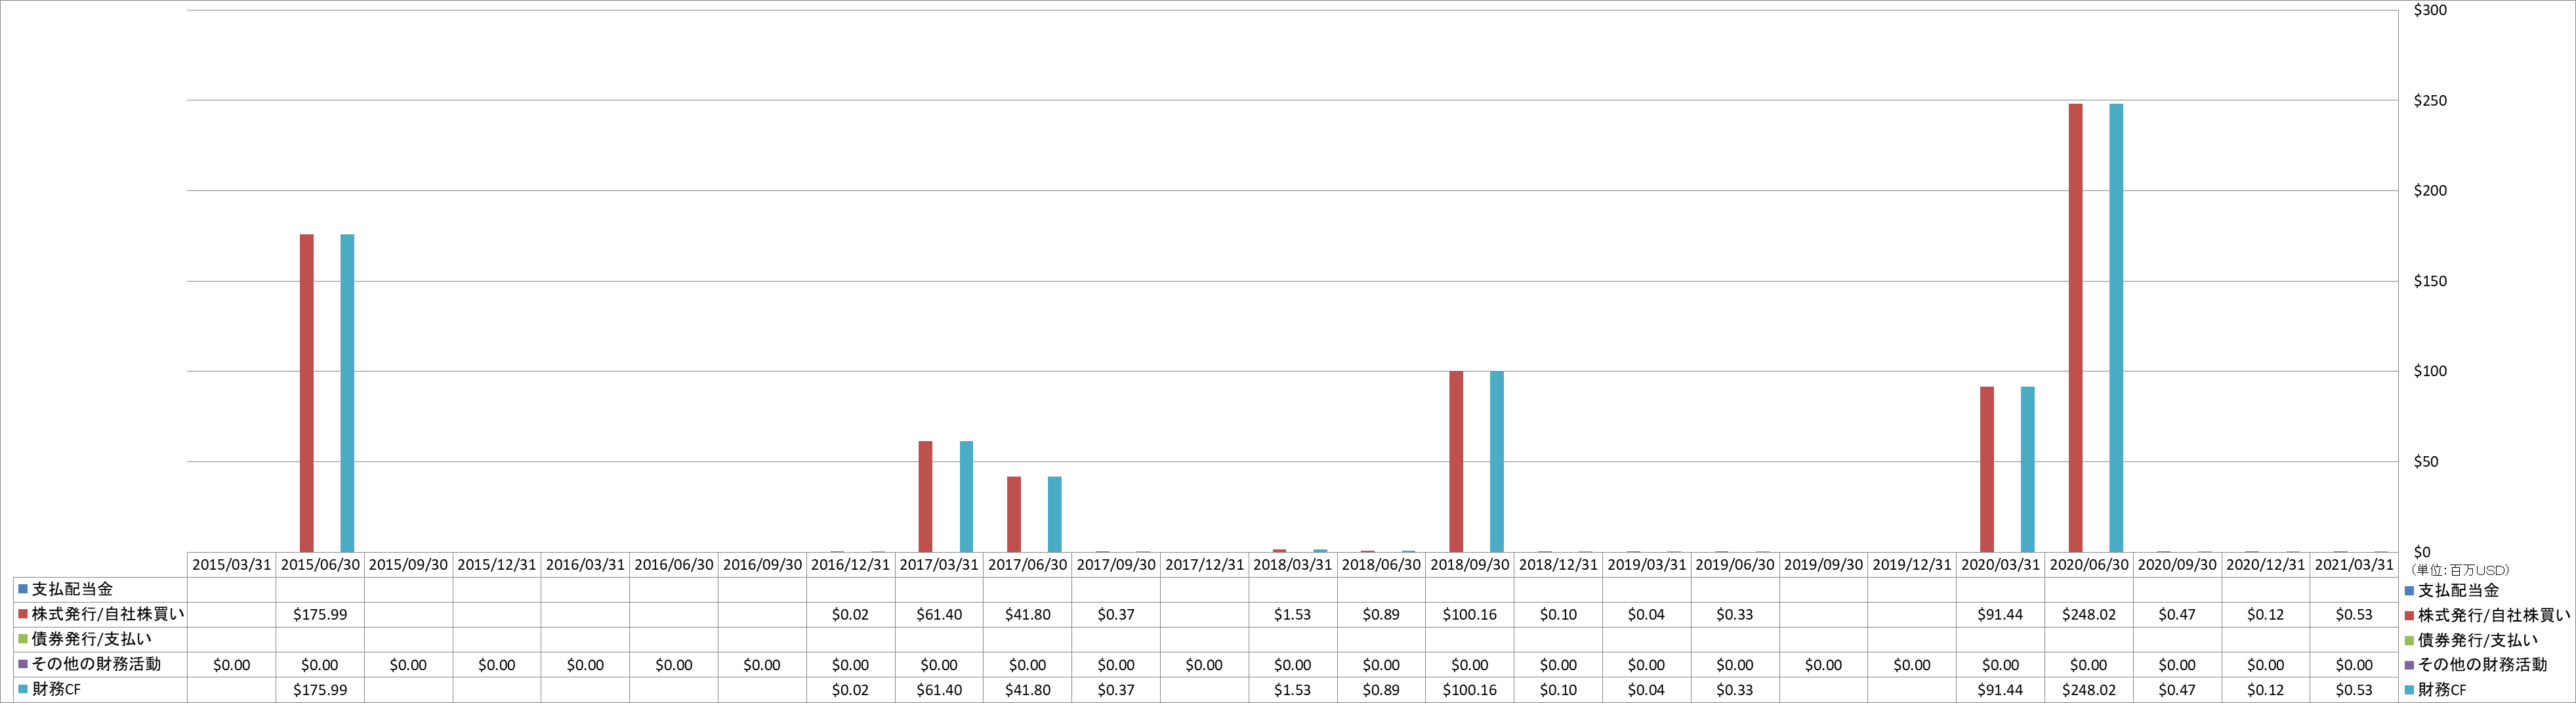Click the 2016/06/30 date header
This screenshot has width=2576, height=703.
click(674, 564)
